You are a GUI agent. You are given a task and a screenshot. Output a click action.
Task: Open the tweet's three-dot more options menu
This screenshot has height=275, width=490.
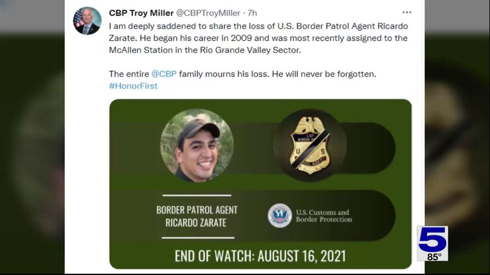pyautogui.click(x=407, y=13)
